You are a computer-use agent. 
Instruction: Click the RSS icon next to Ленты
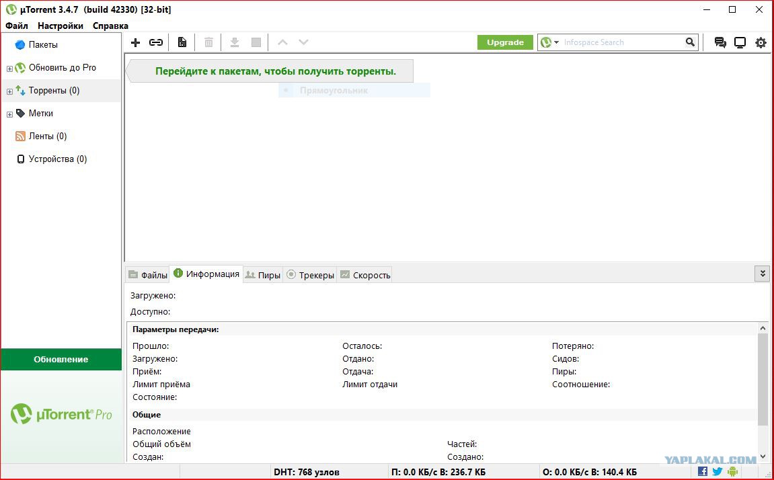tap(20, 136)
